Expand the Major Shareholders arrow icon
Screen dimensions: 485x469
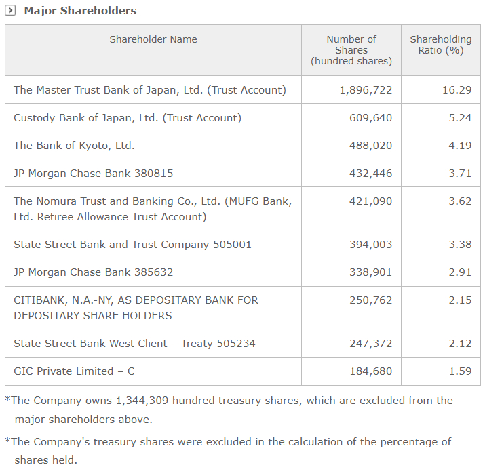click(x=10, y=11)
